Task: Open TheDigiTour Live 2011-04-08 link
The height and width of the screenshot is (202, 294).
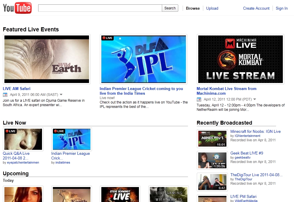Action: coord(256,175)
